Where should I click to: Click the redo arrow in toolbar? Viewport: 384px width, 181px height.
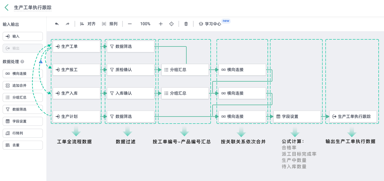[68, 24]
